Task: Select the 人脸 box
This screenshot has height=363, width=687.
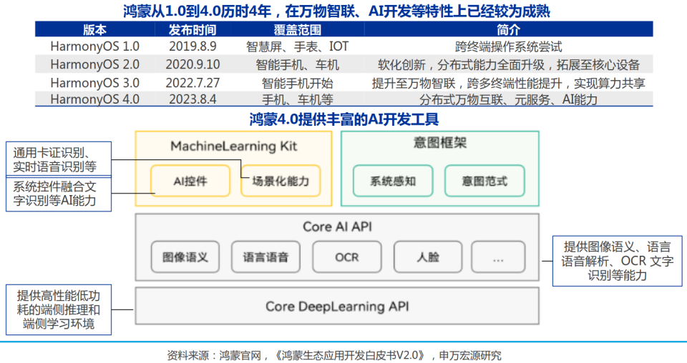Action: [428, 257]
